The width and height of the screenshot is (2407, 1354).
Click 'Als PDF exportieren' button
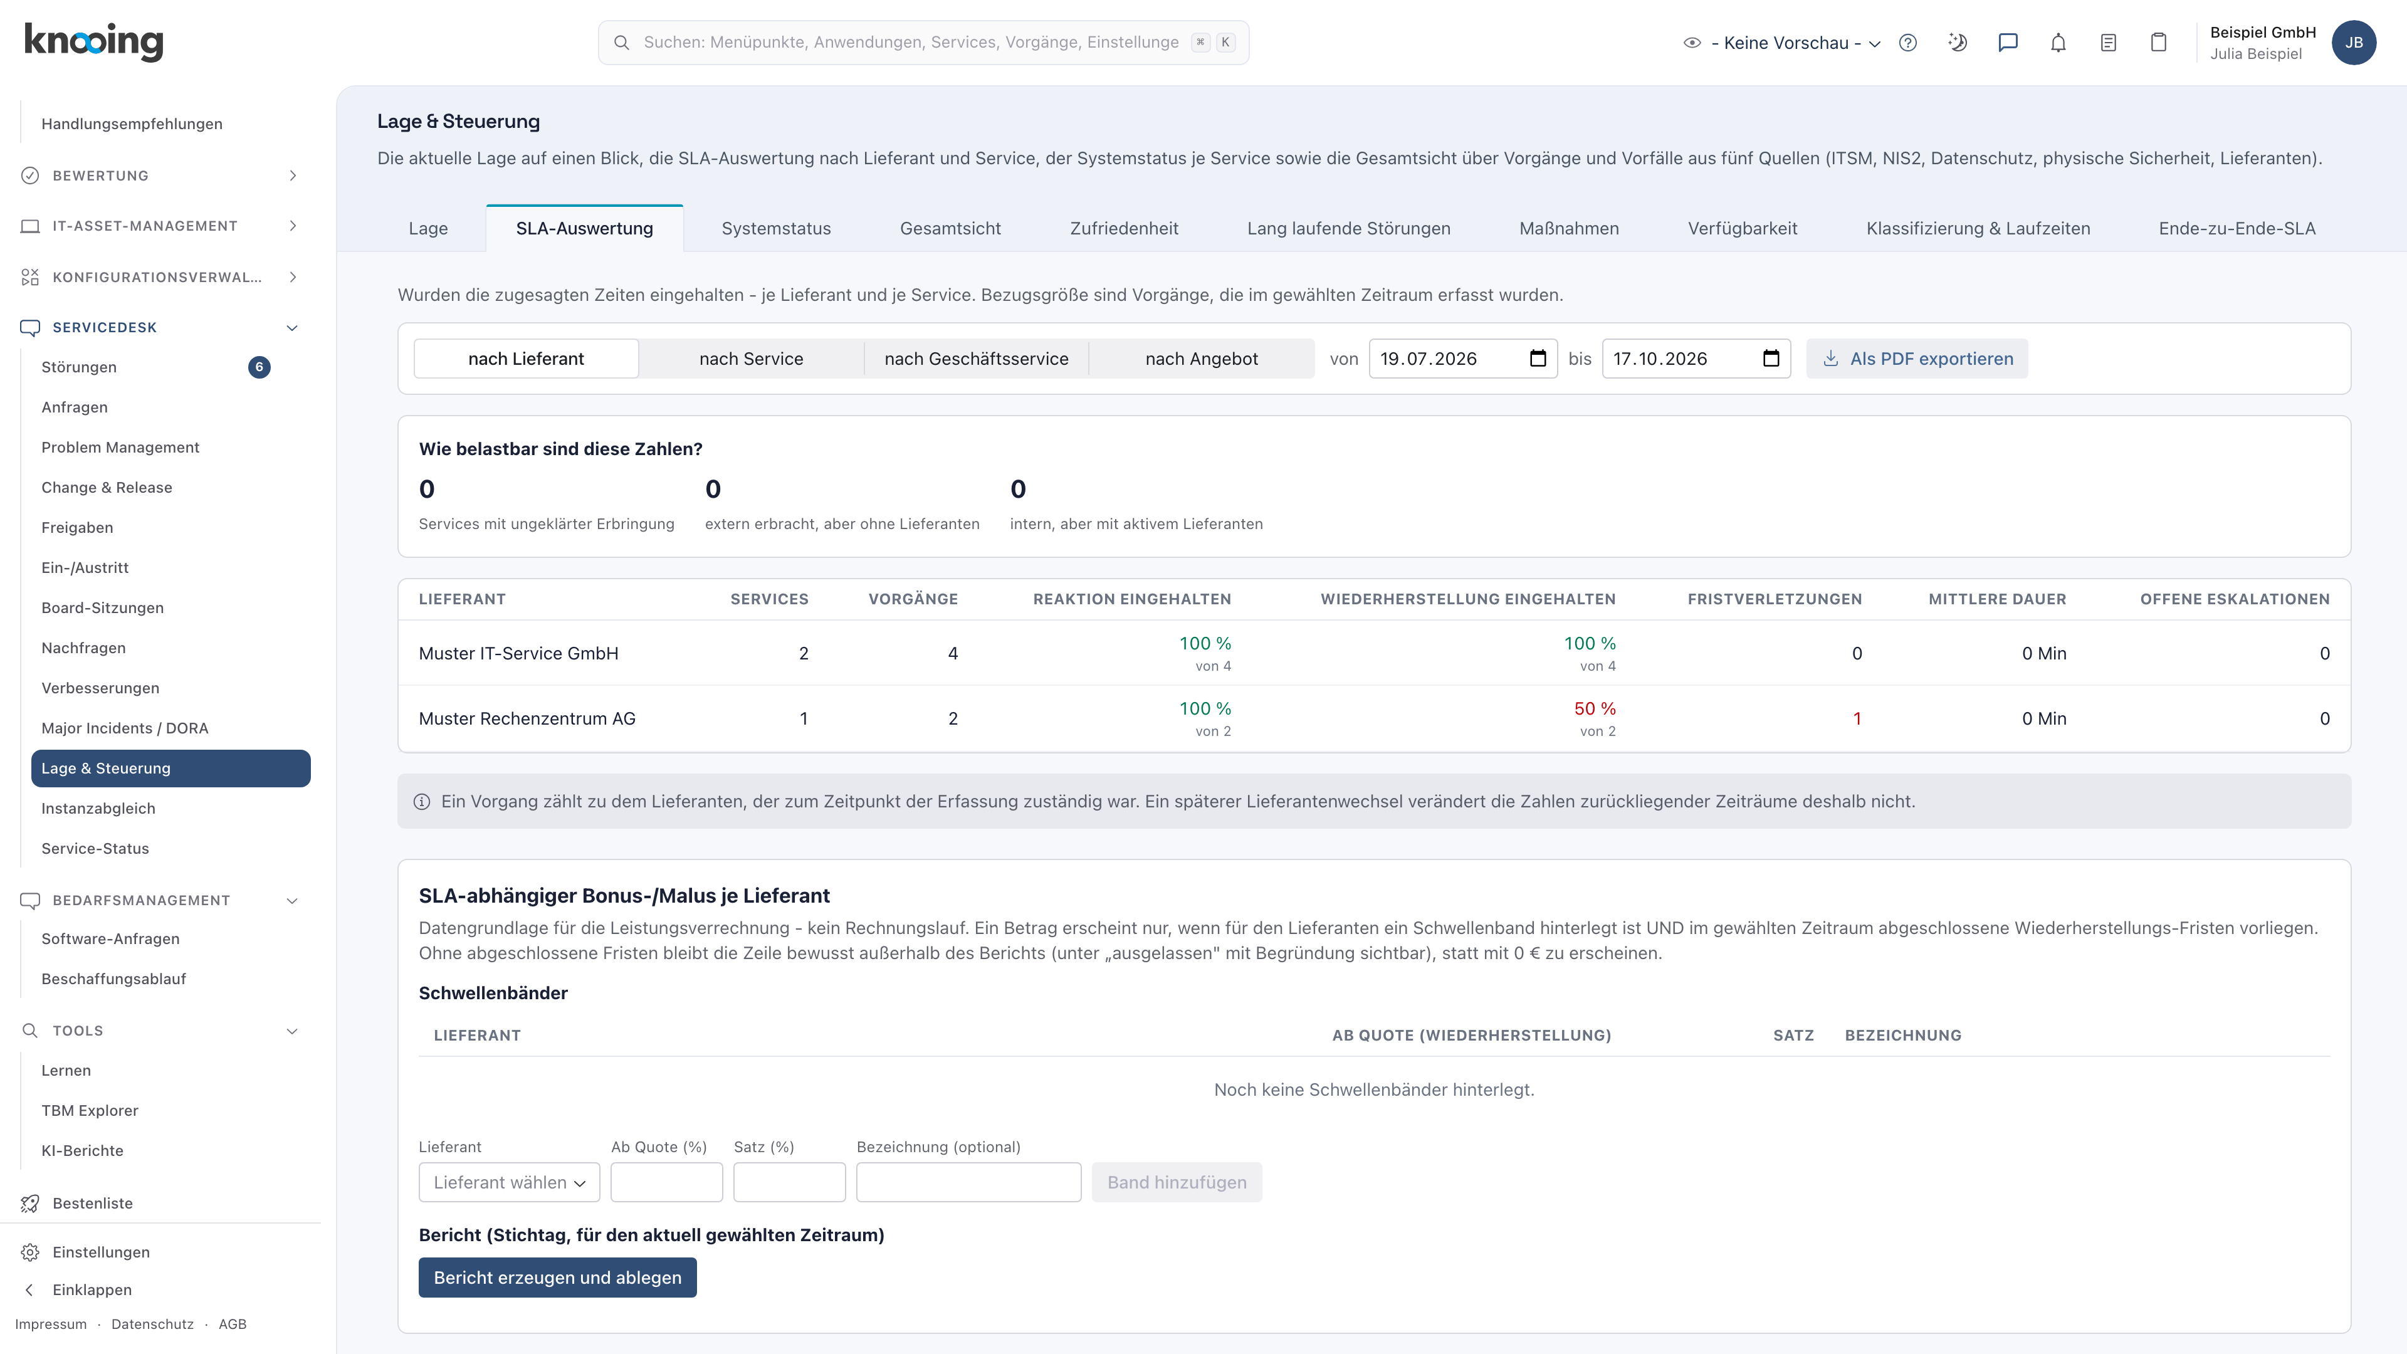tap(1917, 359)
